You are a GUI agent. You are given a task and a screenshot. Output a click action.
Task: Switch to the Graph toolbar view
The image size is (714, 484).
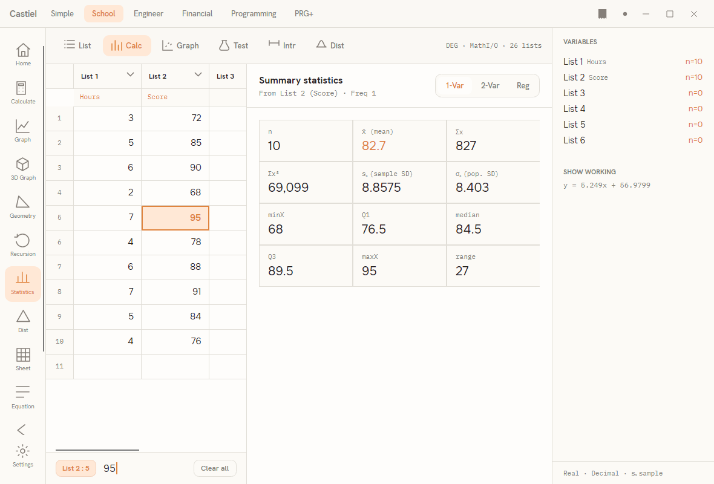click(x=180, y=45)
